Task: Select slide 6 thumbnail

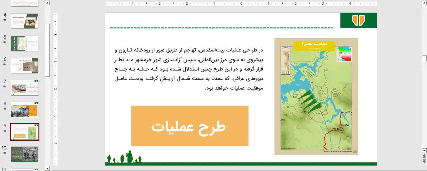Action: click(25, 66)
